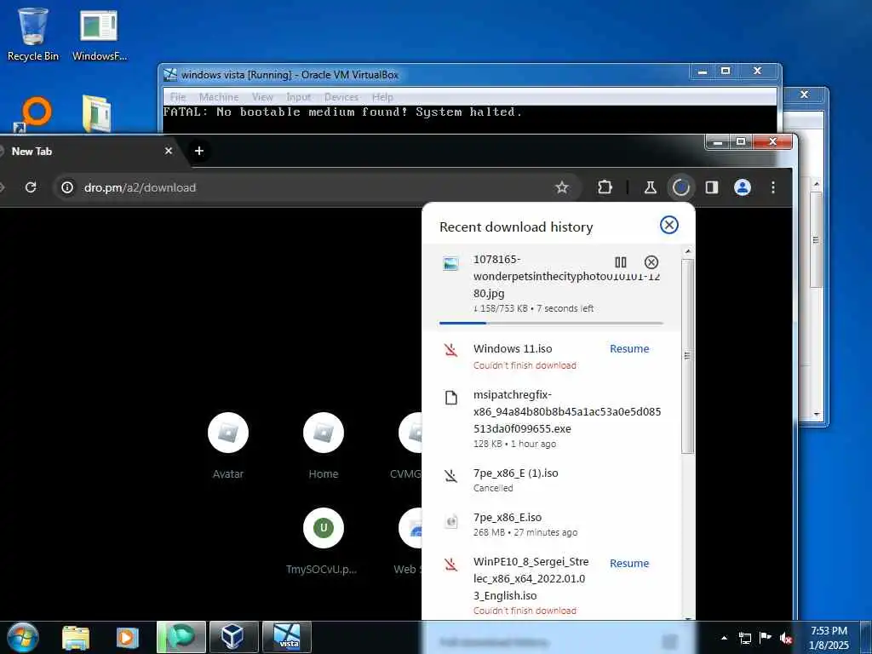Toggle the downloads progress toolbar icon

click(x=680, y=187)
